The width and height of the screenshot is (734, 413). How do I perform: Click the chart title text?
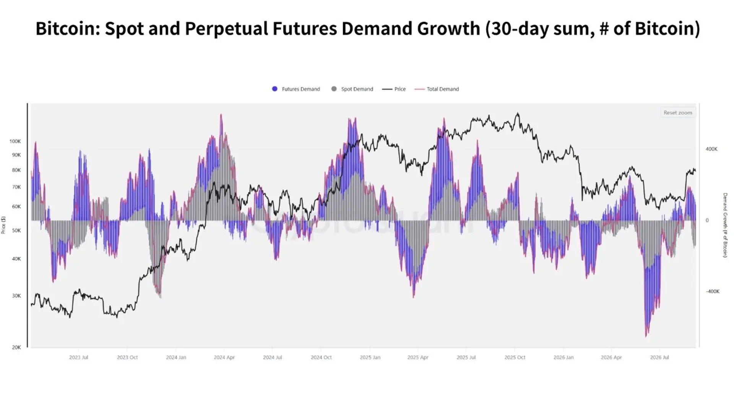click(x=368, y=29)
